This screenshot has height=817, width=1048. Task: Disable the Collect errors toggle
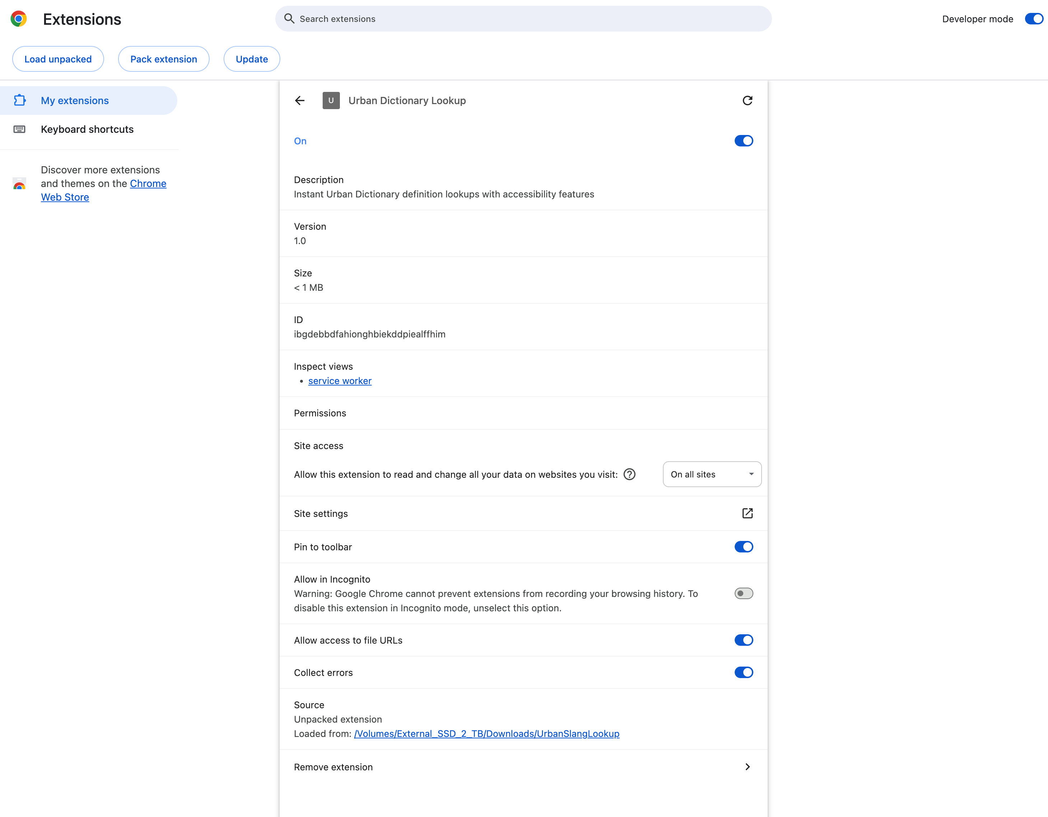(743, 672)
